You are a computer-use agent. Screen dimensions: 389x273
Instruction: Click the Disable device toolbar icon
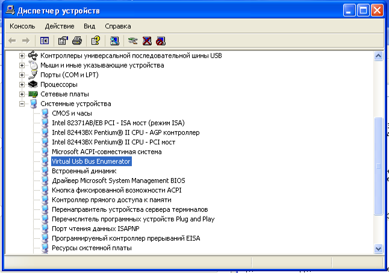click(x=161, y=41)
